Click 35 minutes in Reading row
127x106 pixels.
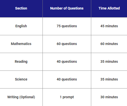point(109,61)
